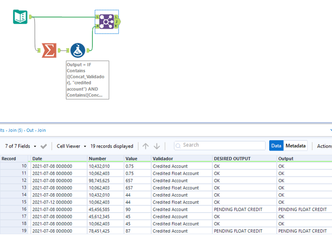Click the Value column header

pos(137,159)
